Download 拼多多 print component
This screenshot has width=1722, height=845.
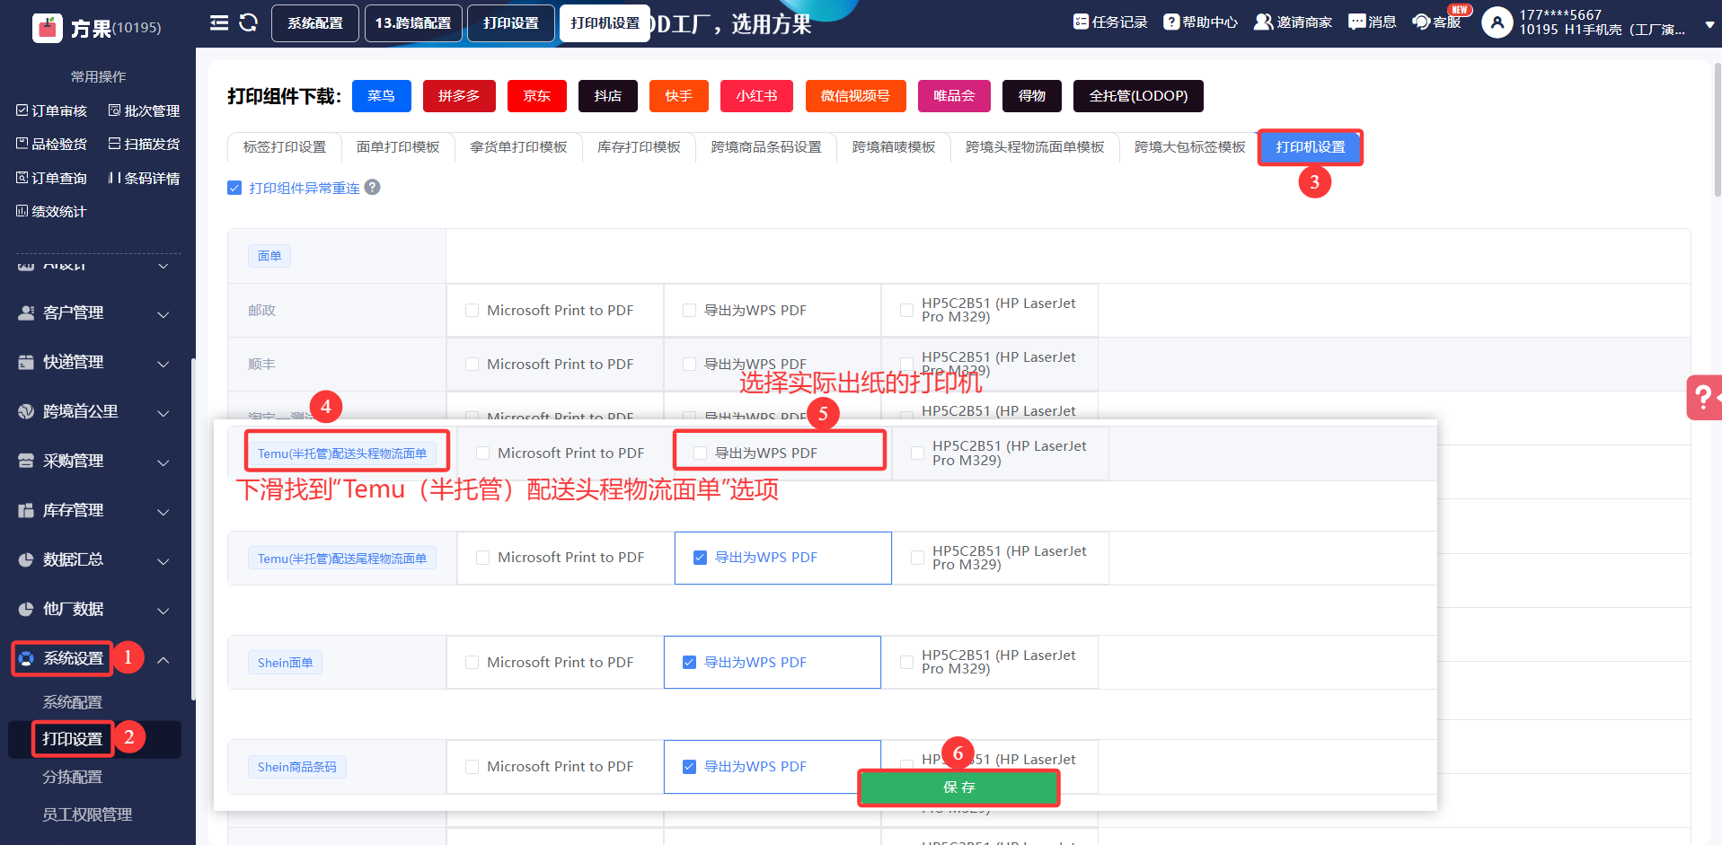[459, 96]
